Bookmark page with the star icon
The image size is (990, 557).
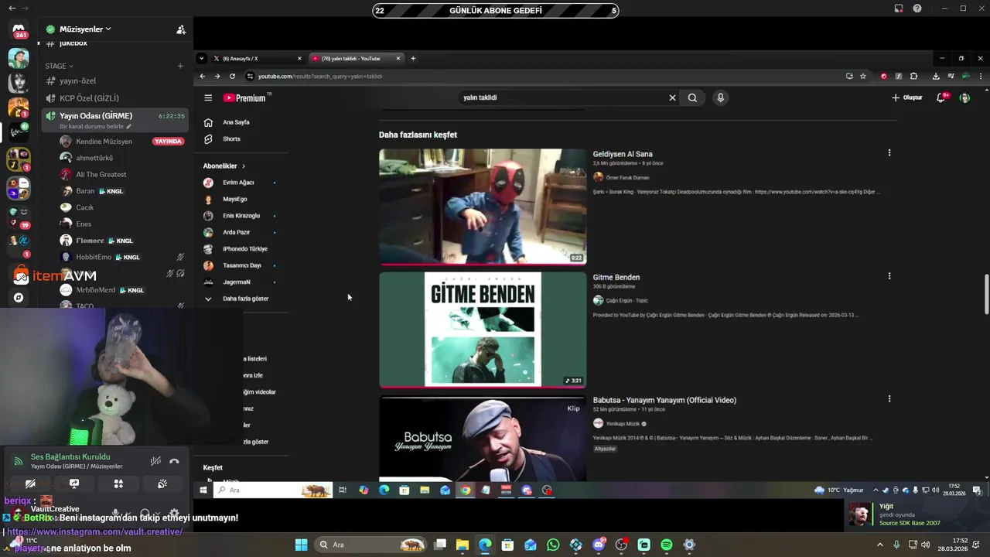(863, 77)
